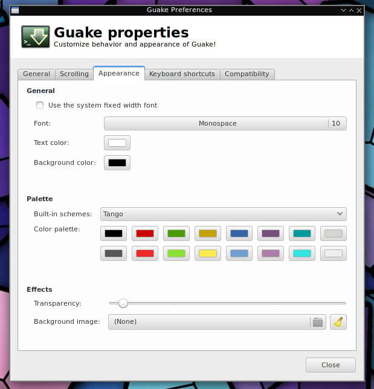Select the bright yellow palette color
The width and height of the screenshot is (374, 389).
point(208,253)
